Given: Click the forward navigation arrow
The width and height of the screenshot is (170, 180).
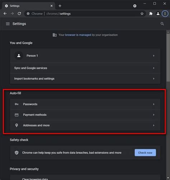Looking at the screenshot, I should 12,14.
